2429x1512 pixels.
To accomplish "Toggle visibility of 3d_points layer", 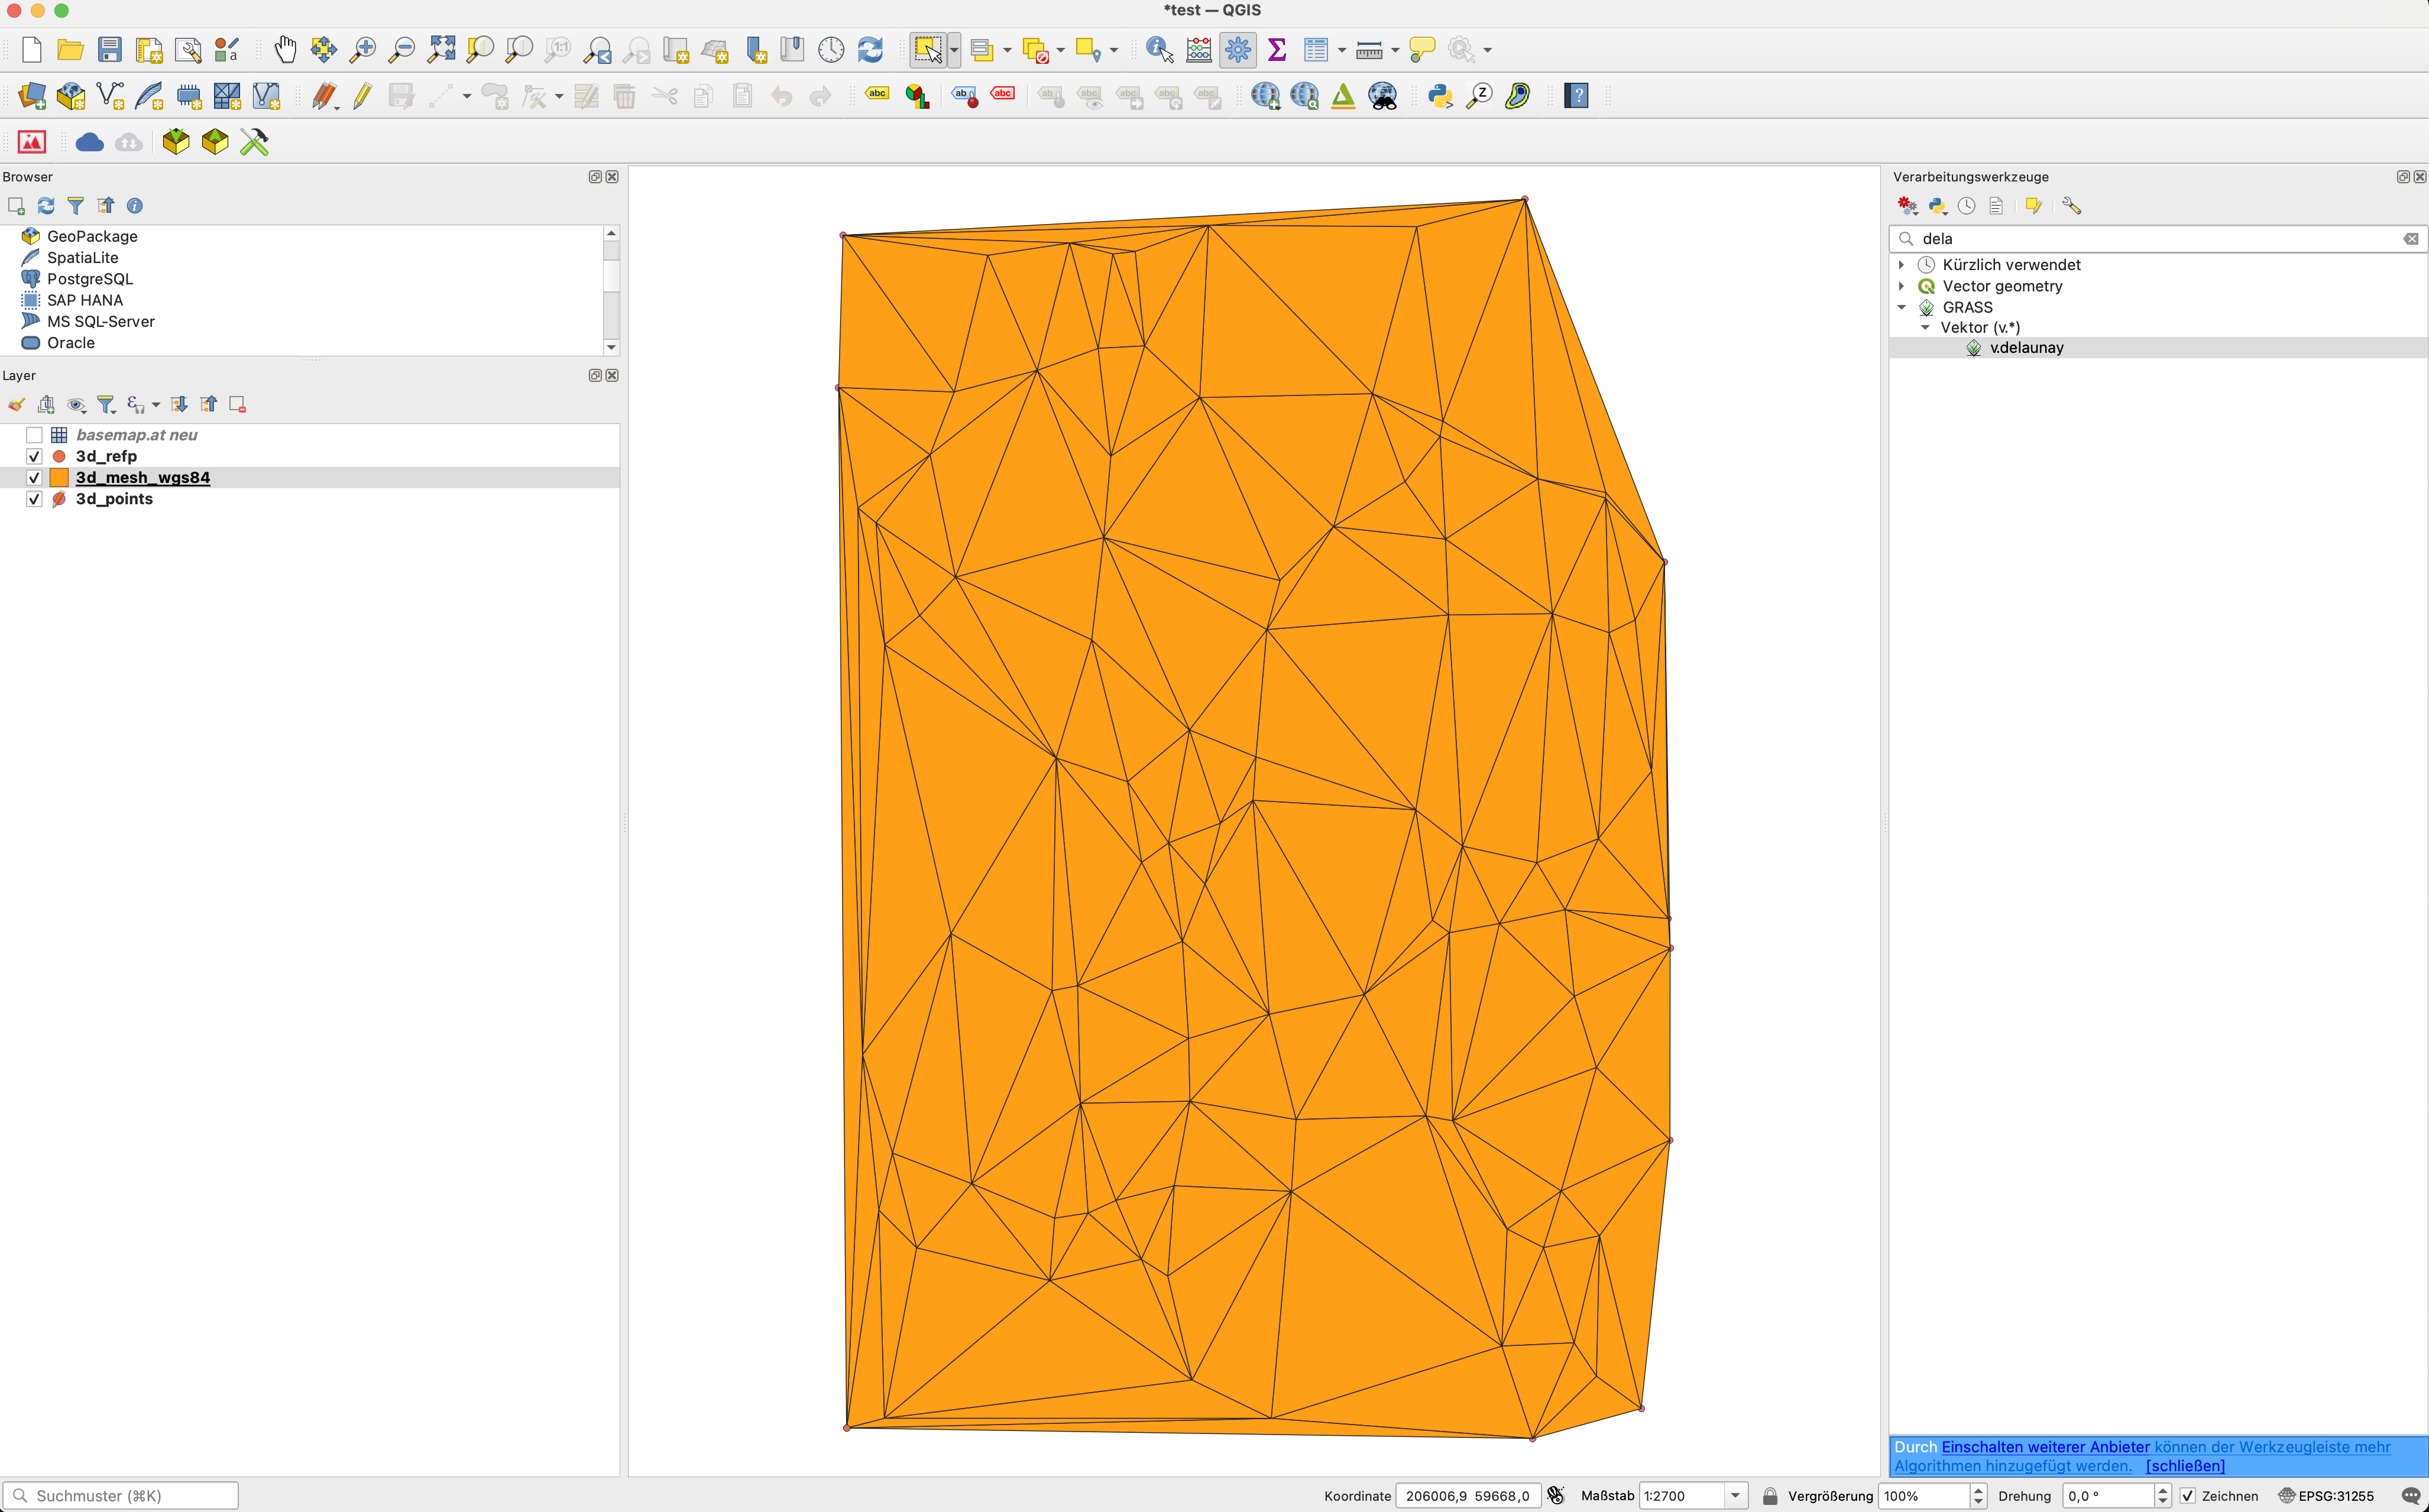I will pyautogui.click(x=34, y=499).
